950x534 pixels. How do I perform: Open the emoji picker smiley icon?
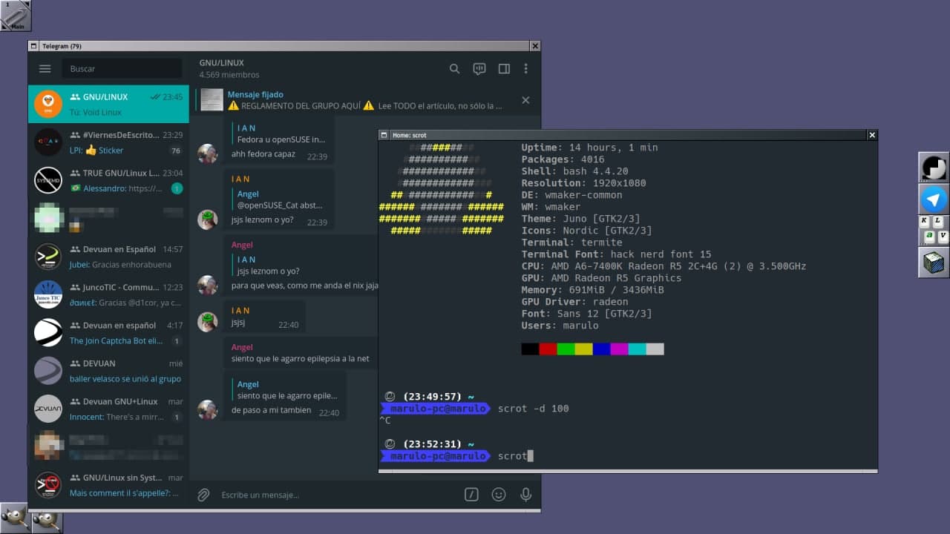(499, 495)
